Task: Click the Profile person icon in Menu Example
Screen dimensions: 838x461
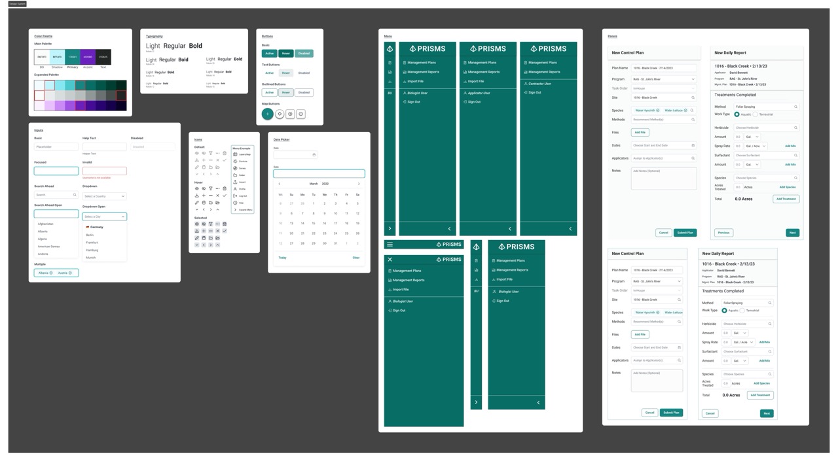Action: pos(235,189)
